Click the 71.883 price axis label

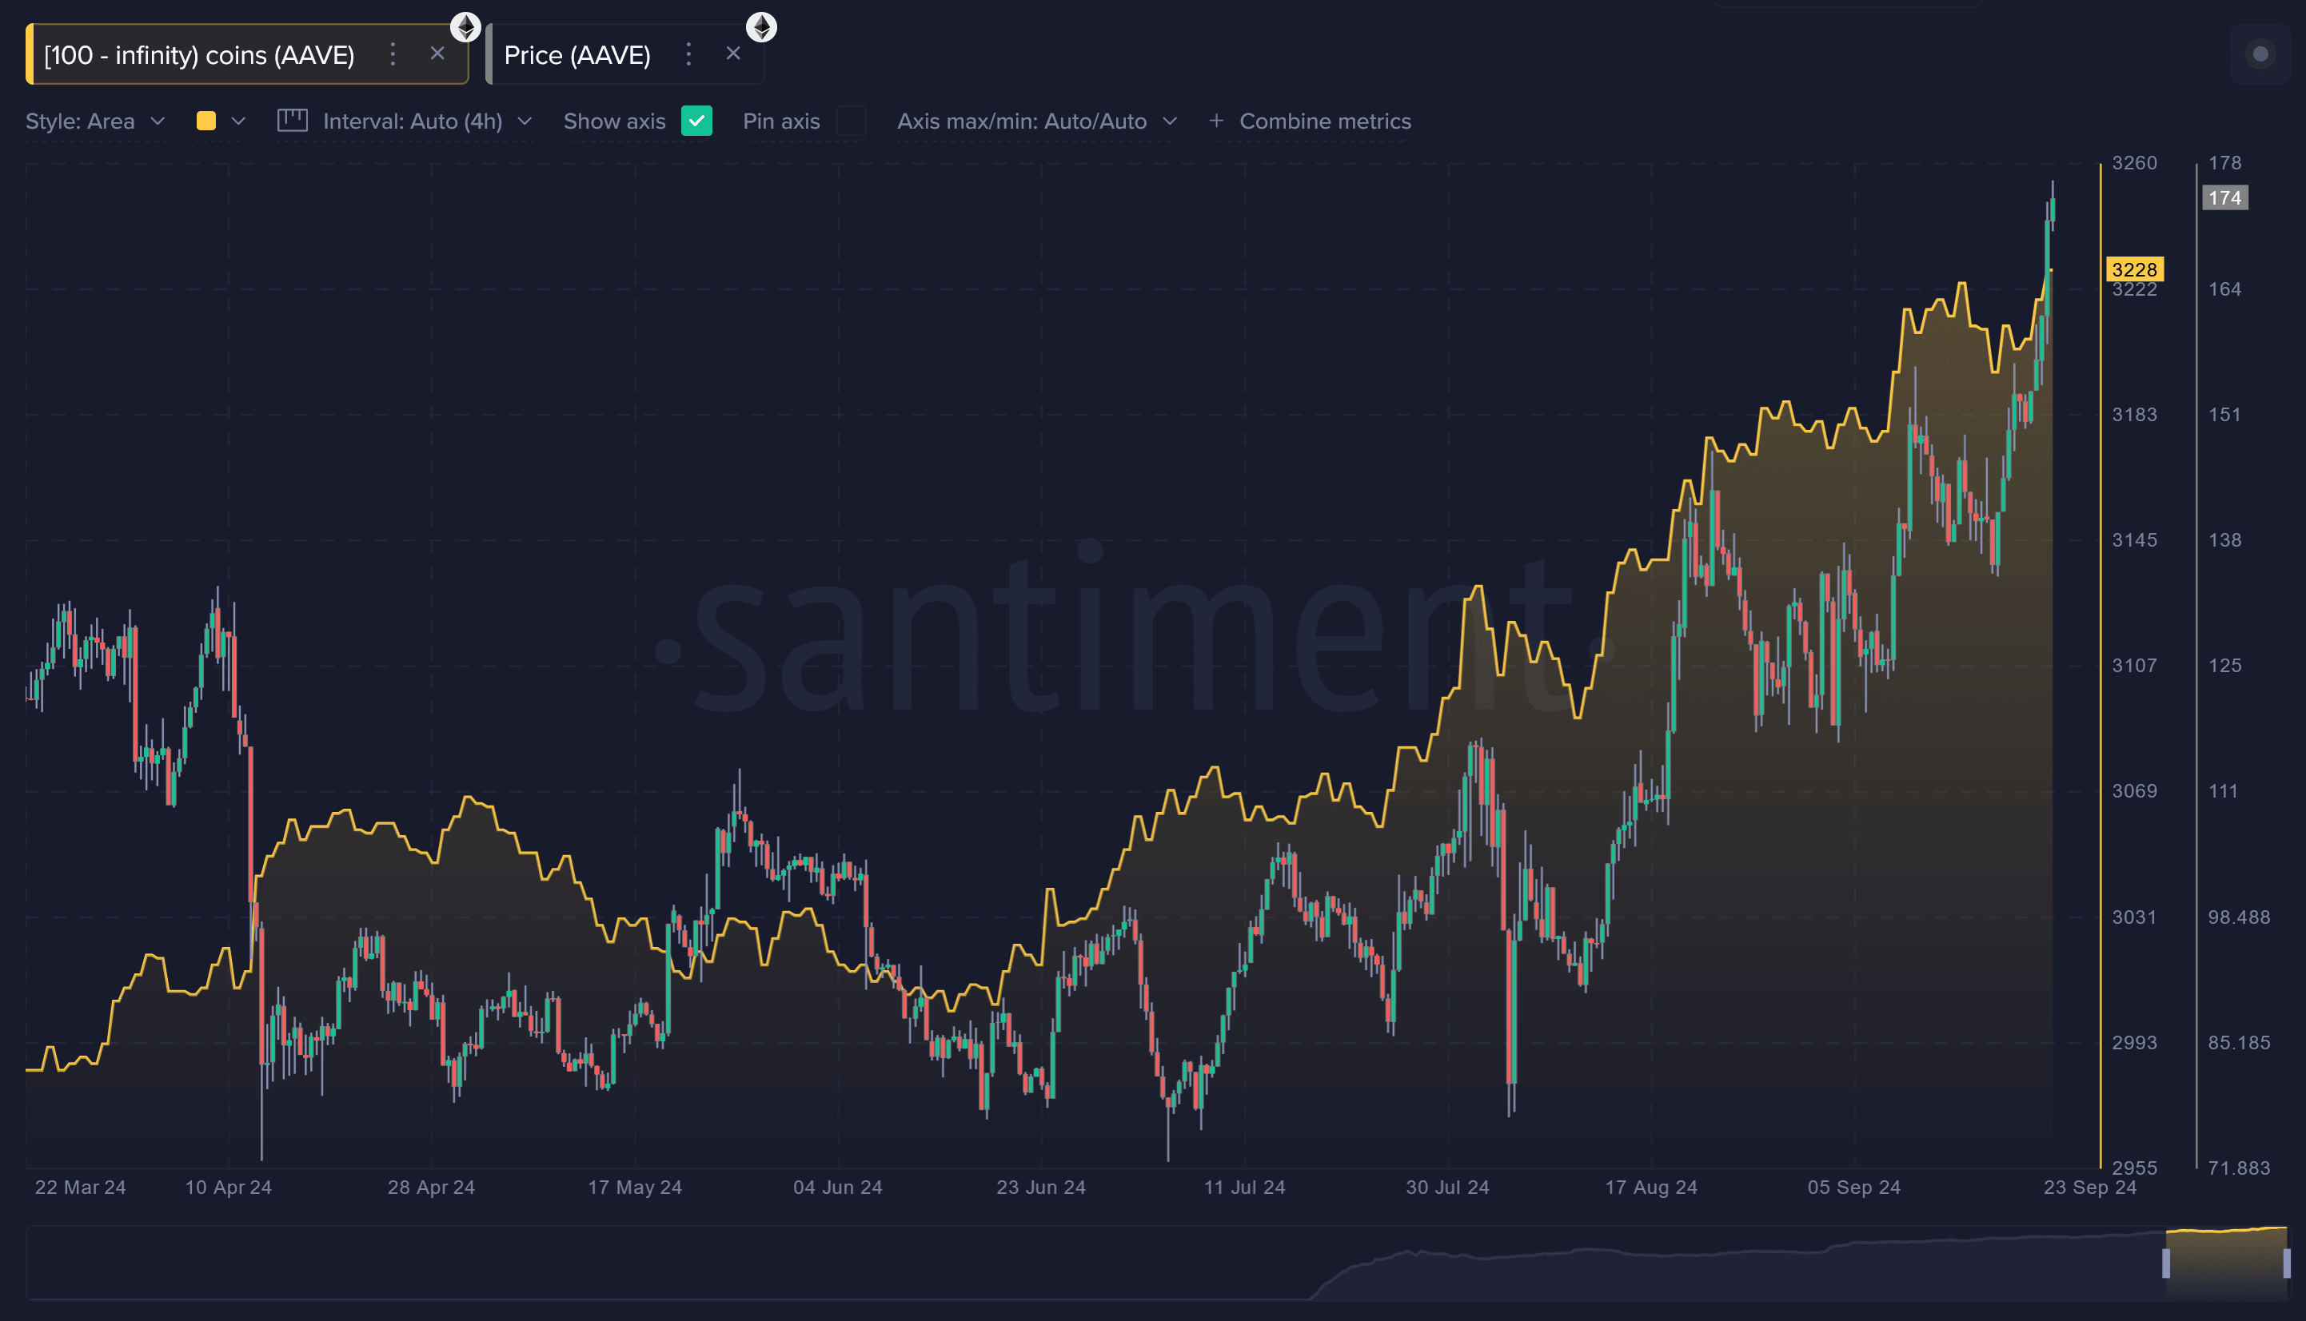[x=2239, y=1168]
